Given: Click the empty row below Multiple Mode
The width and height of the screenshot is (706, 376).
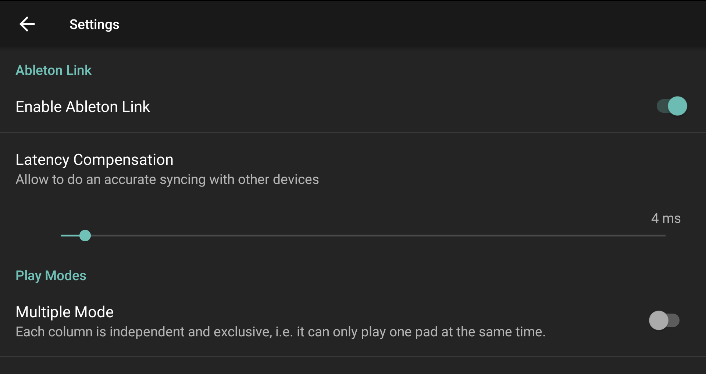Looking at the screenshot, I should pos(353,366).
